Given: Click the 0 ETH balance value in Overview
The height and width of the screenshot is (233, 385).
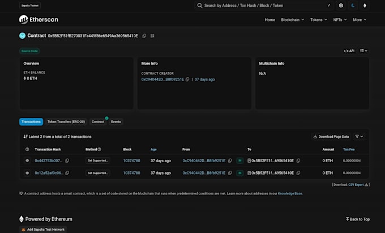Looking at the screenshot, I should click(x=31, y=78).
